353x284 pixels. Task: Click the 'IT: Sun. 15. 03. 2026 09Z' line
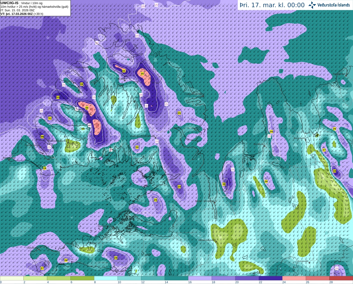(17, 10)
